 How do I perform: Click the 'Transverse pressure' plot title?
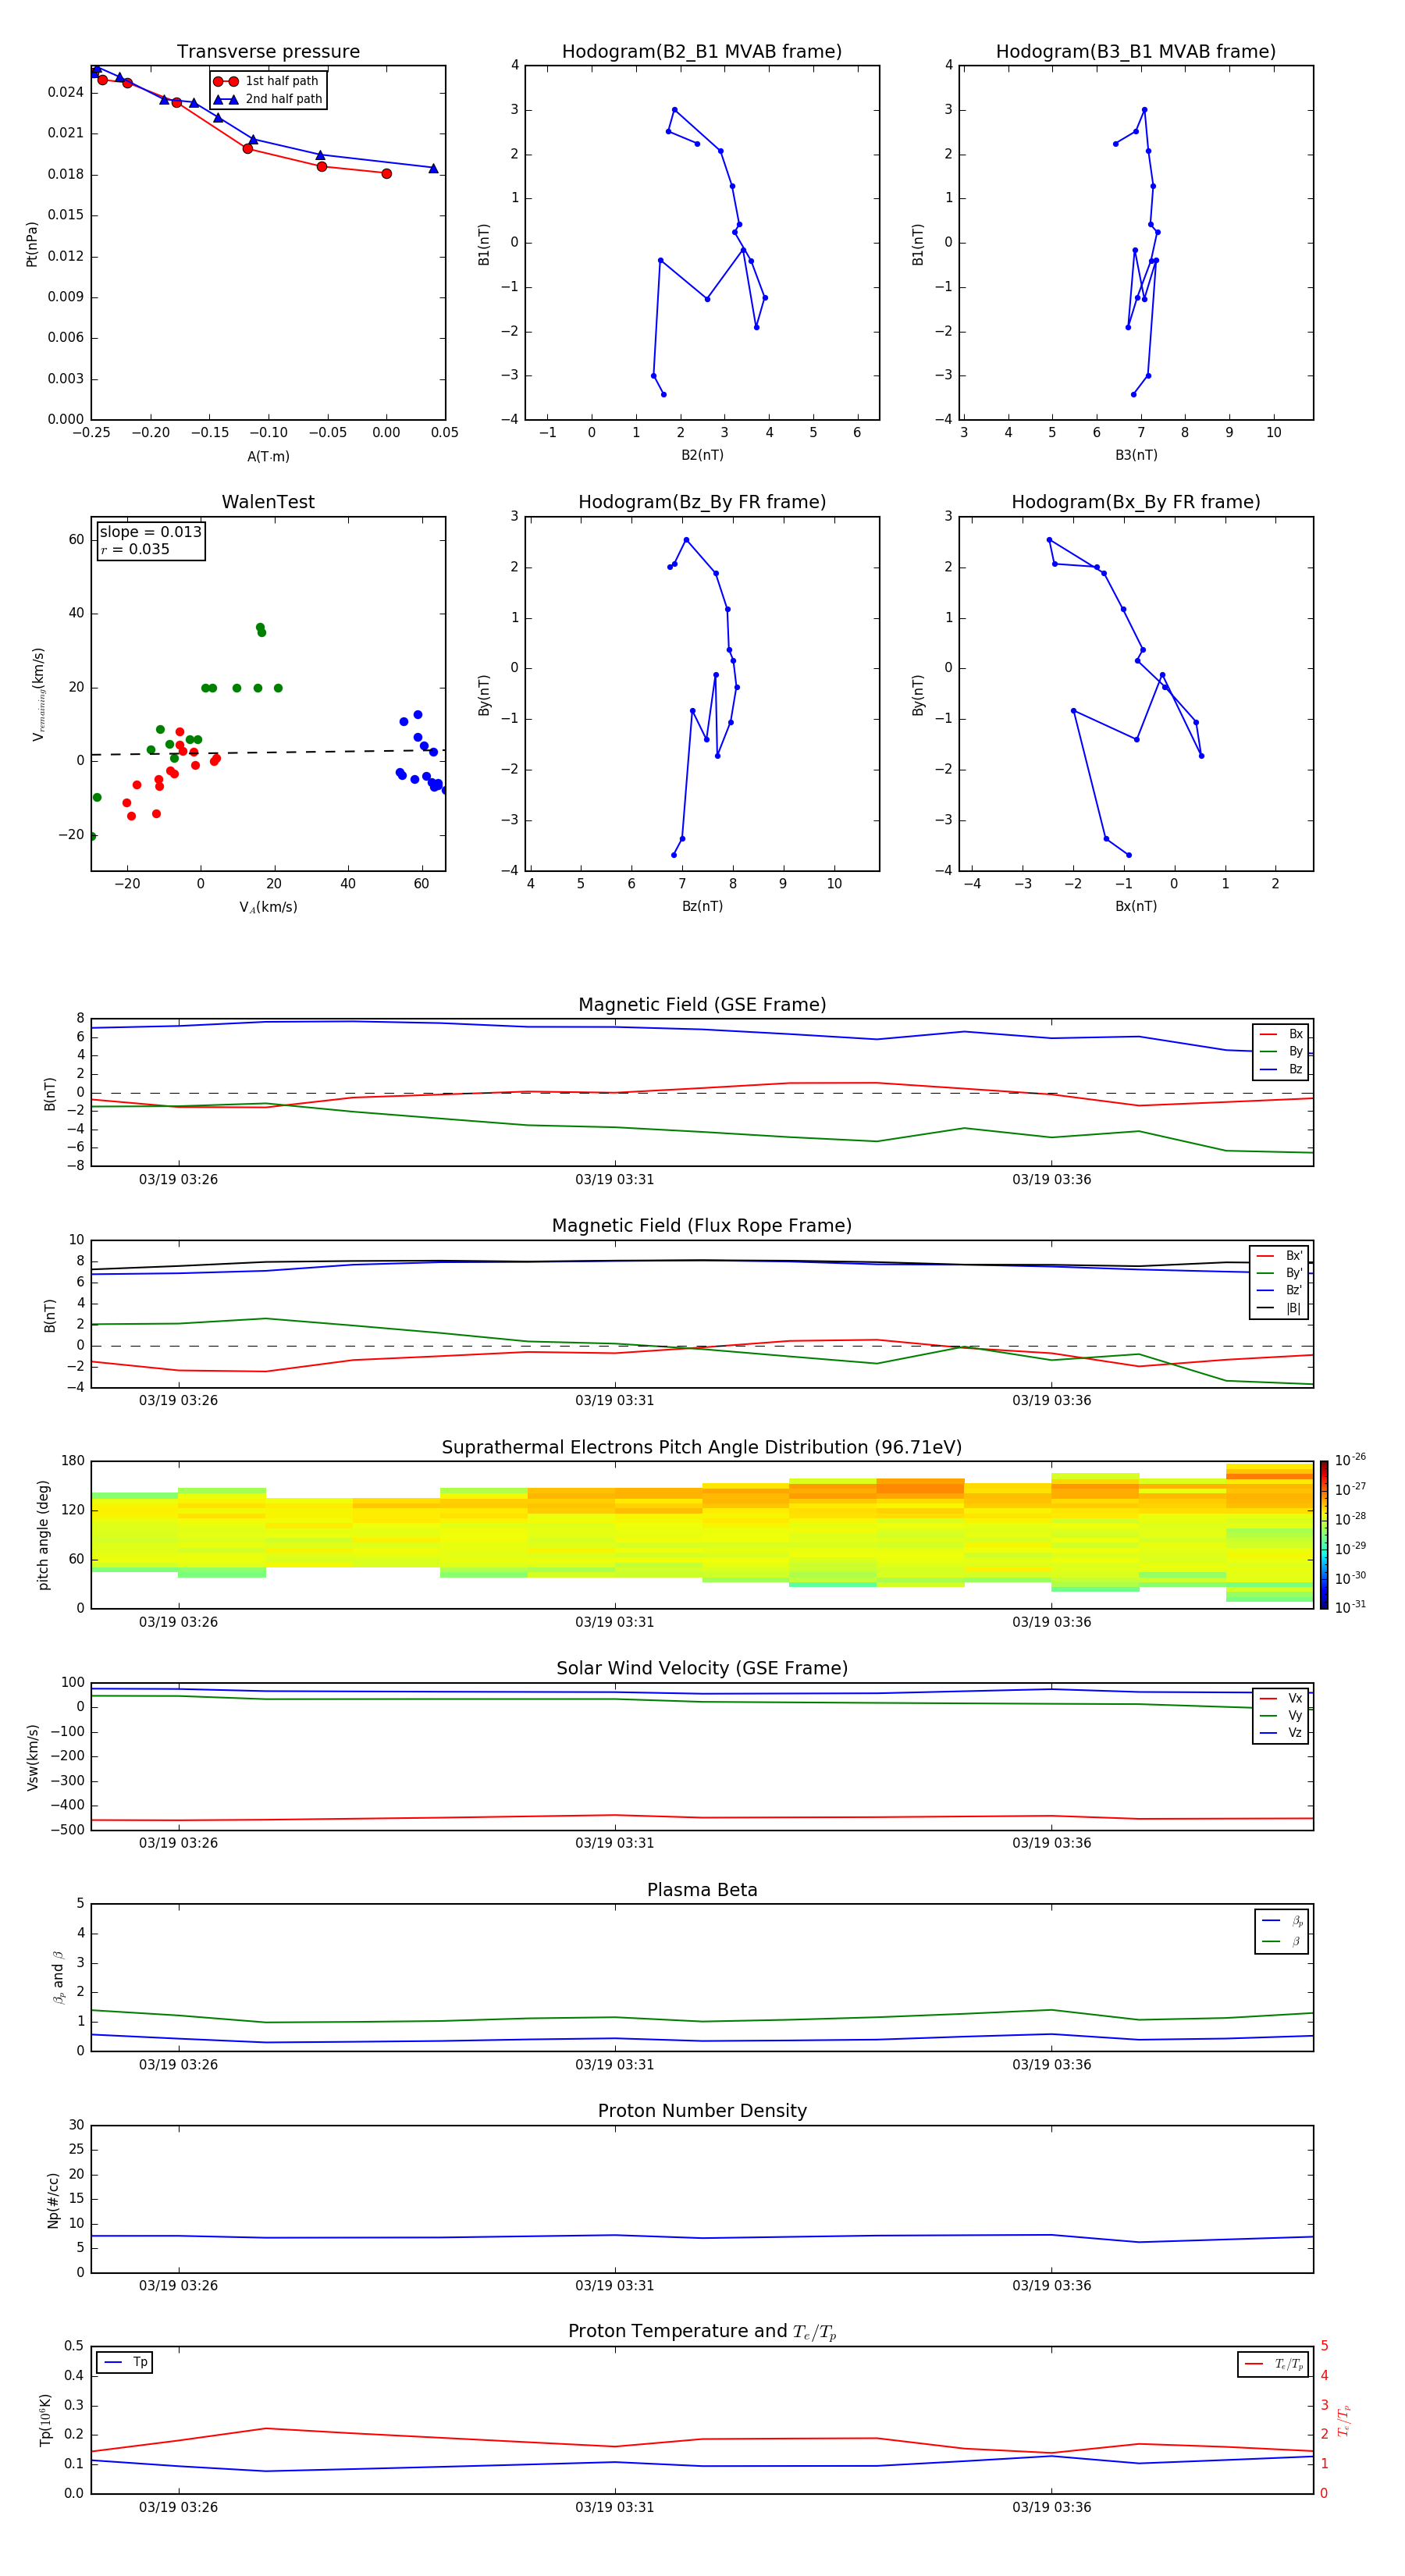(268, 52)
